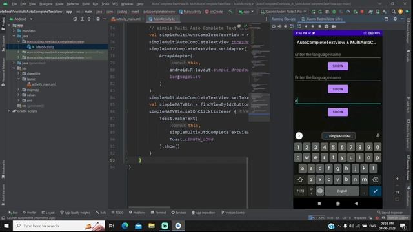Screen dimensions: 413x232
Task: Open the Logcat tool window
Action: (x=48, y=213)
